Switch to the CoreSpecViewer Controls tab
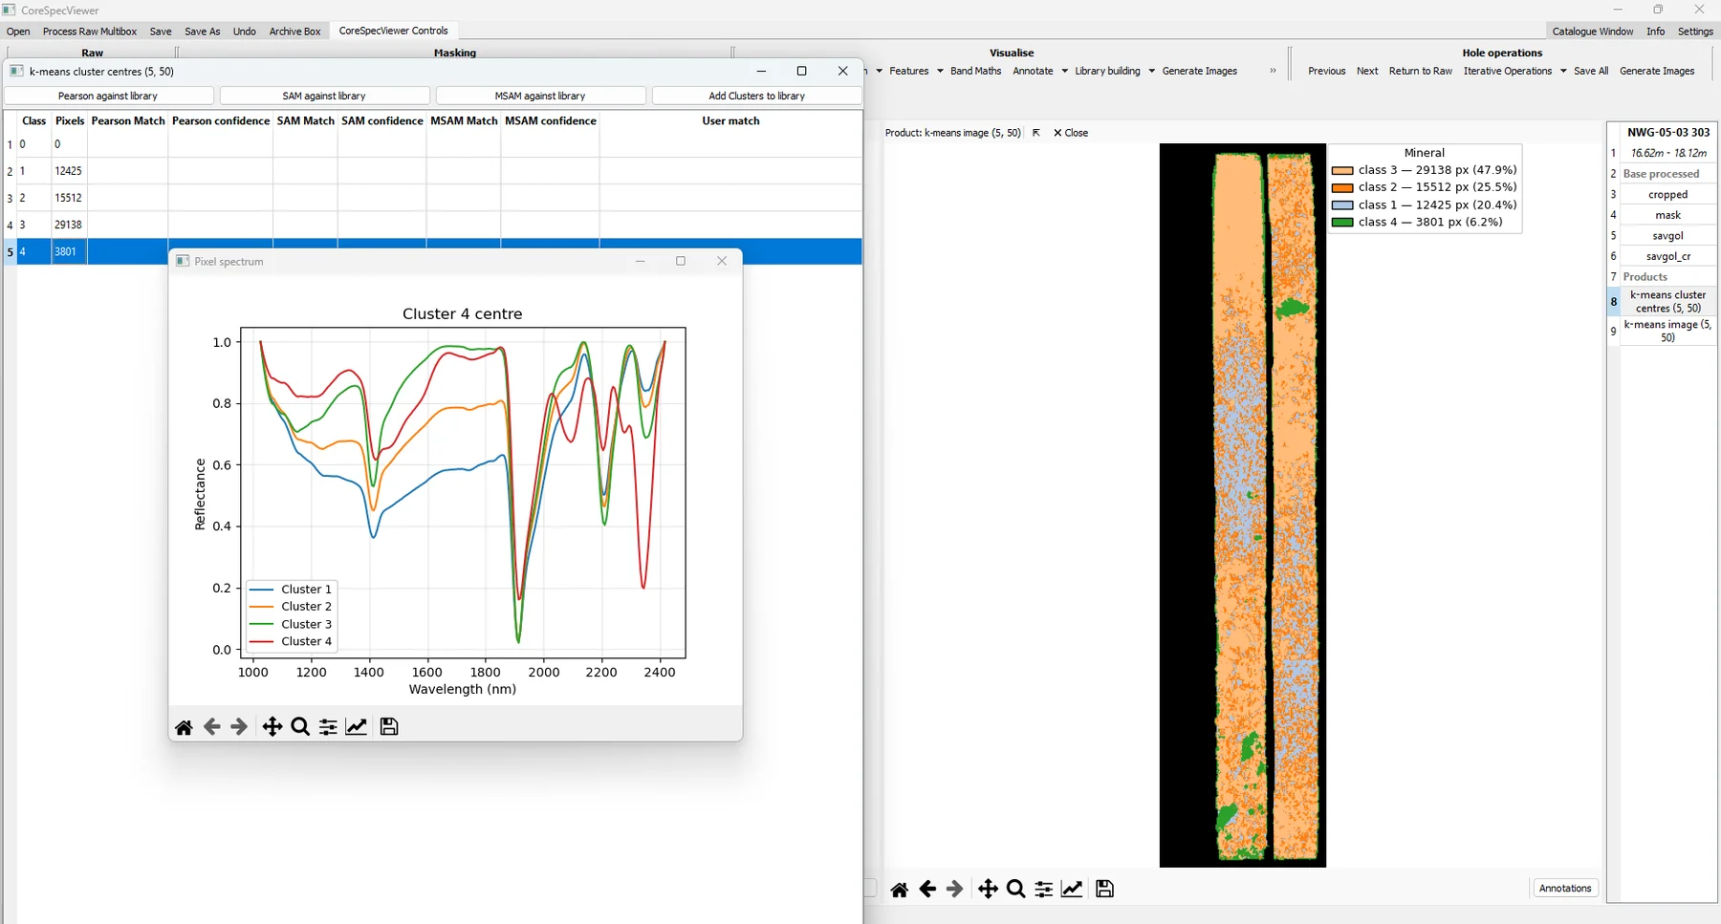The width and height of the screenshot is (1721, 924). pos(393,31)
